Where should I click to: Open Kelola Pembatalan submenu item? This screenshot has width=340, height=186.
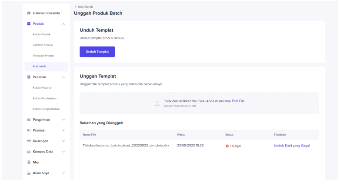(x=45, y=98)
